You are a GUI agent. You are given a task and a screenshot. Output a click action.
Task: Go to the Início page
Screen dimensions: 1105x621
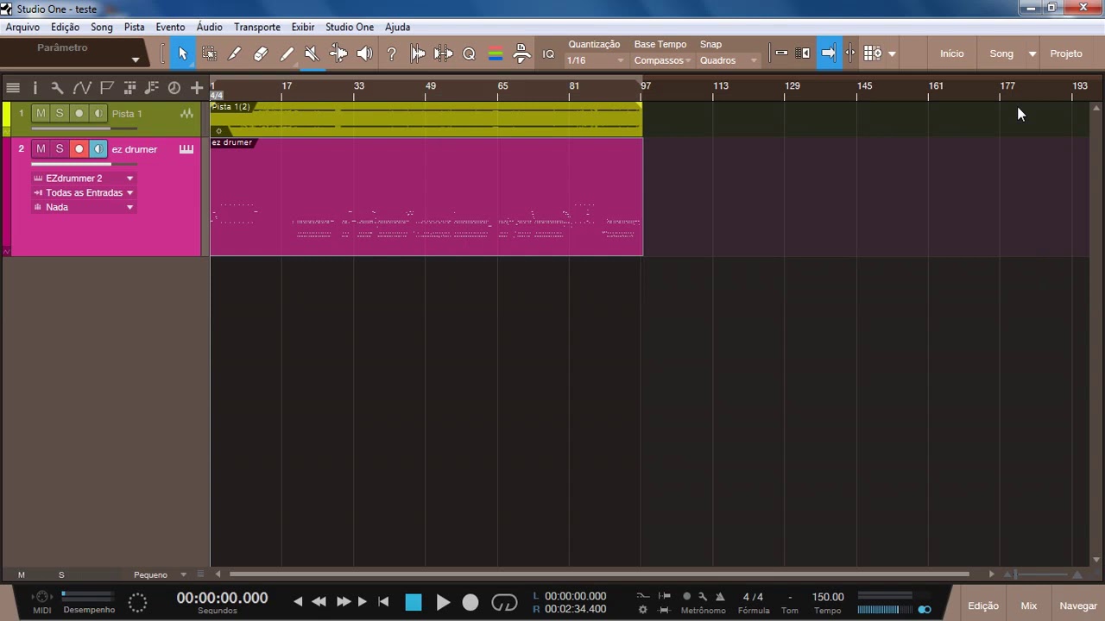952,53
